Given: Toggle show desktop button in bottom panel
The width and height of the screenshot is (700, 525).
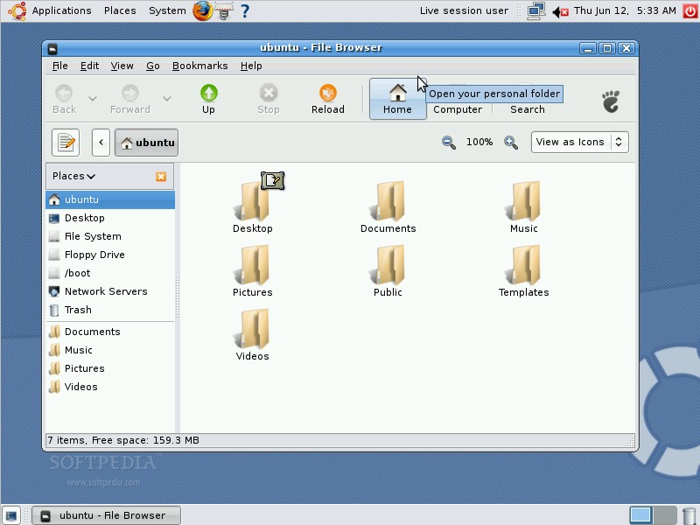Looking at the screenshot, I should 12,515.
